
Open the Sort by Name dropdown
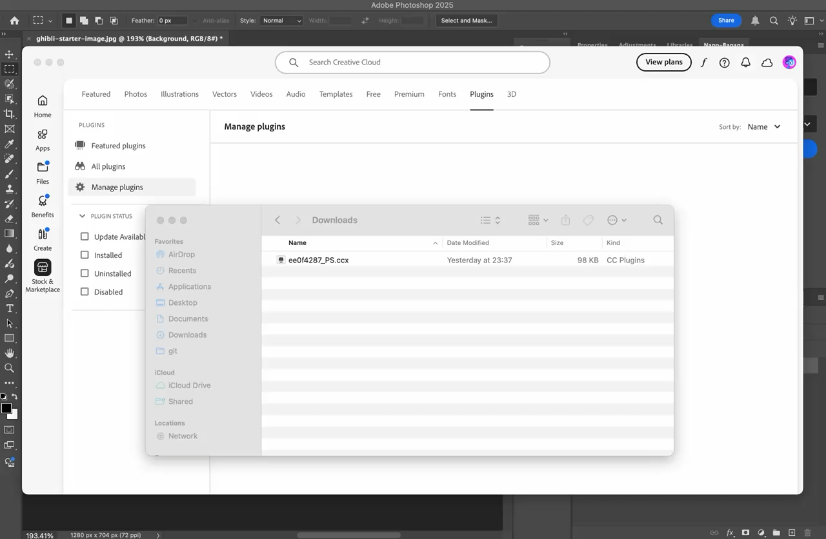[x=764, y=127]
